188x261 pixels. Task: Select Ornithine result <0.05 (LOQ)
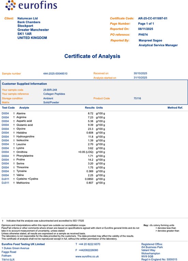click(86, 152)
